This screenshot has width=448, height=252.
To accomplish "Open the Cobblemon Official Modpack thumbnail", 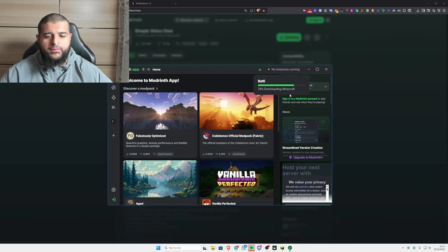I will click(x=236, y=111).
